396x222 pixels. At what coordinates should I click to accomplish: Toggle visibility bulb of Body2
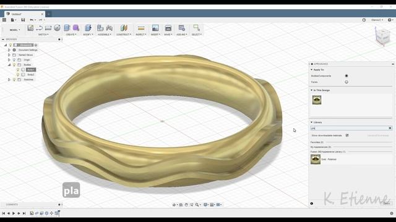point(18,75)
